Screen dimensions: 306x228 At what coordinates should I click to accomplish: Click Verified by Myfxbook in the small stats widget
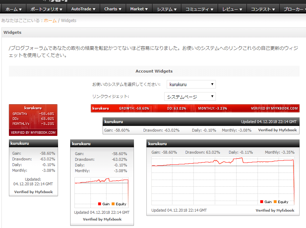click(x=33, y=192)
